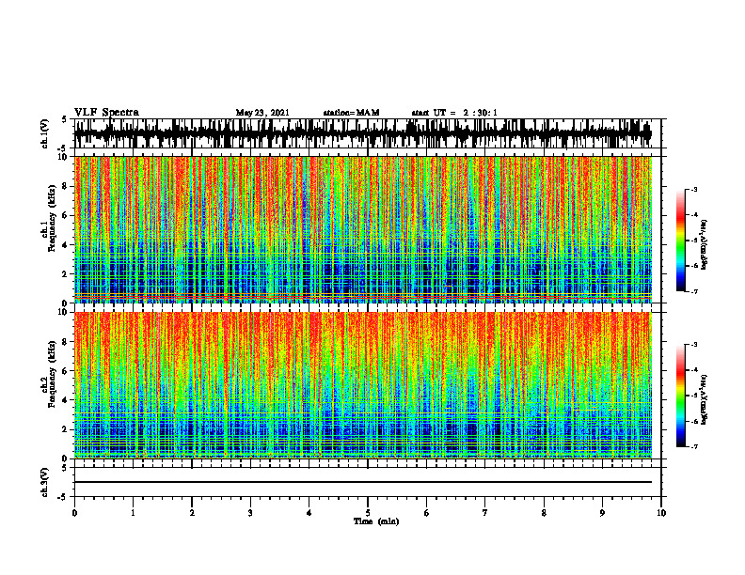This screenshot has height=575, width=745.
Task: Click the "8" tick on the time axis
Action: click(544, 513)
